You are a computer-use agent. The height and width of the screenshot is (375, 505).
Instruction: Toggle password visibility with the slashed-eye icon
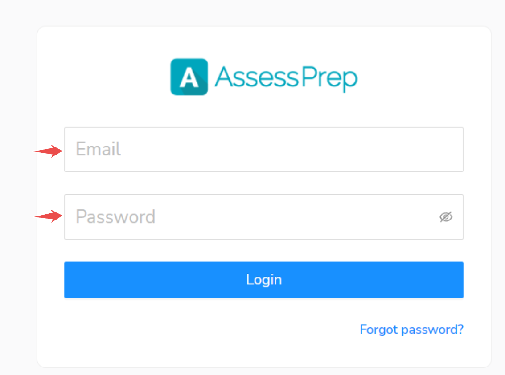(446, 217)
